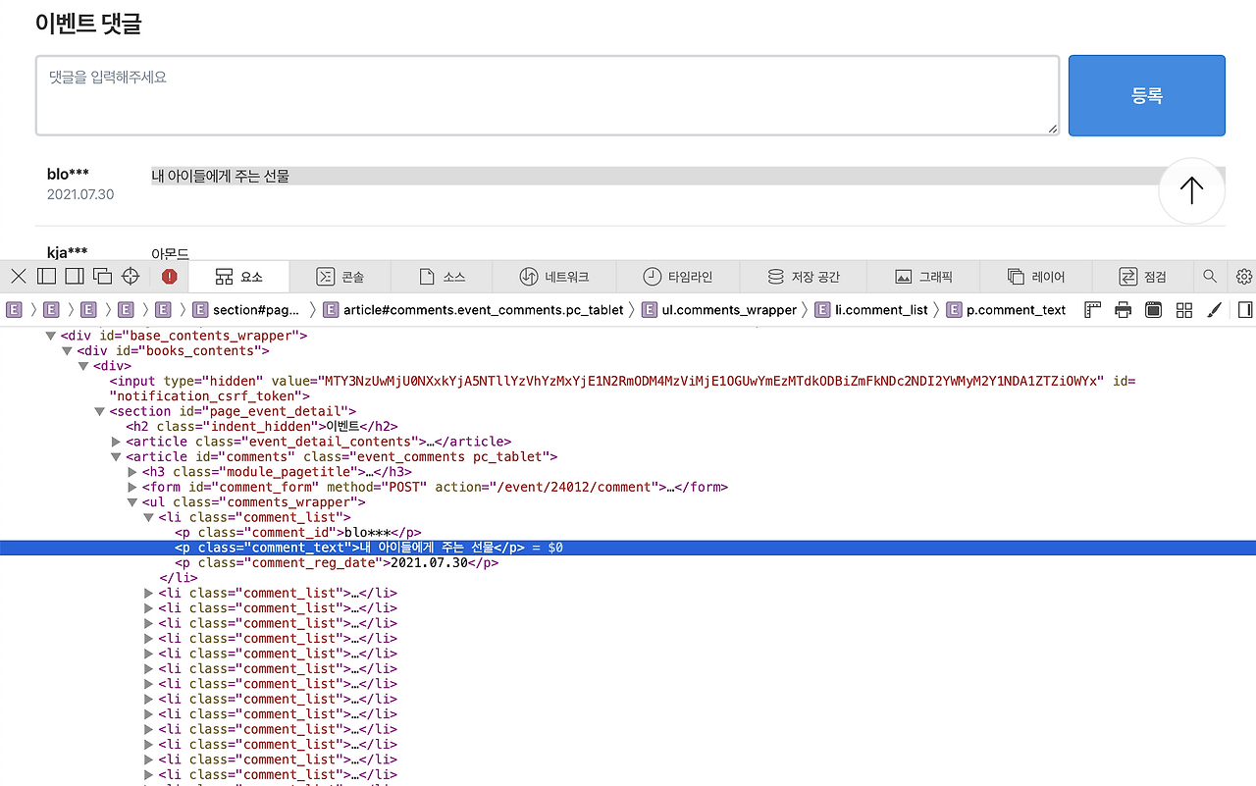Switch to the 레이어 tab

coord(1035,277)
